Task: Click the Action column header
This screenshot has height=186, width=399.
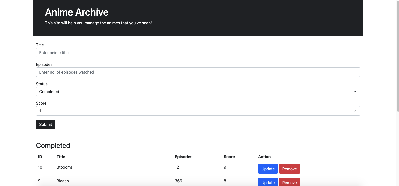Action: 264,157
